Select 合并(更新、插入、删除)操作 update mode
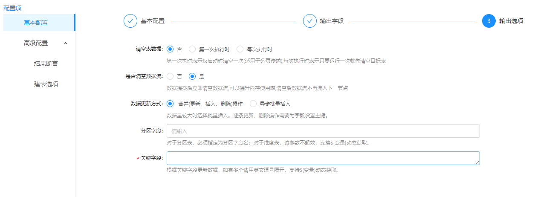This screenshot has height=197, width=552. tap(171, 104)
